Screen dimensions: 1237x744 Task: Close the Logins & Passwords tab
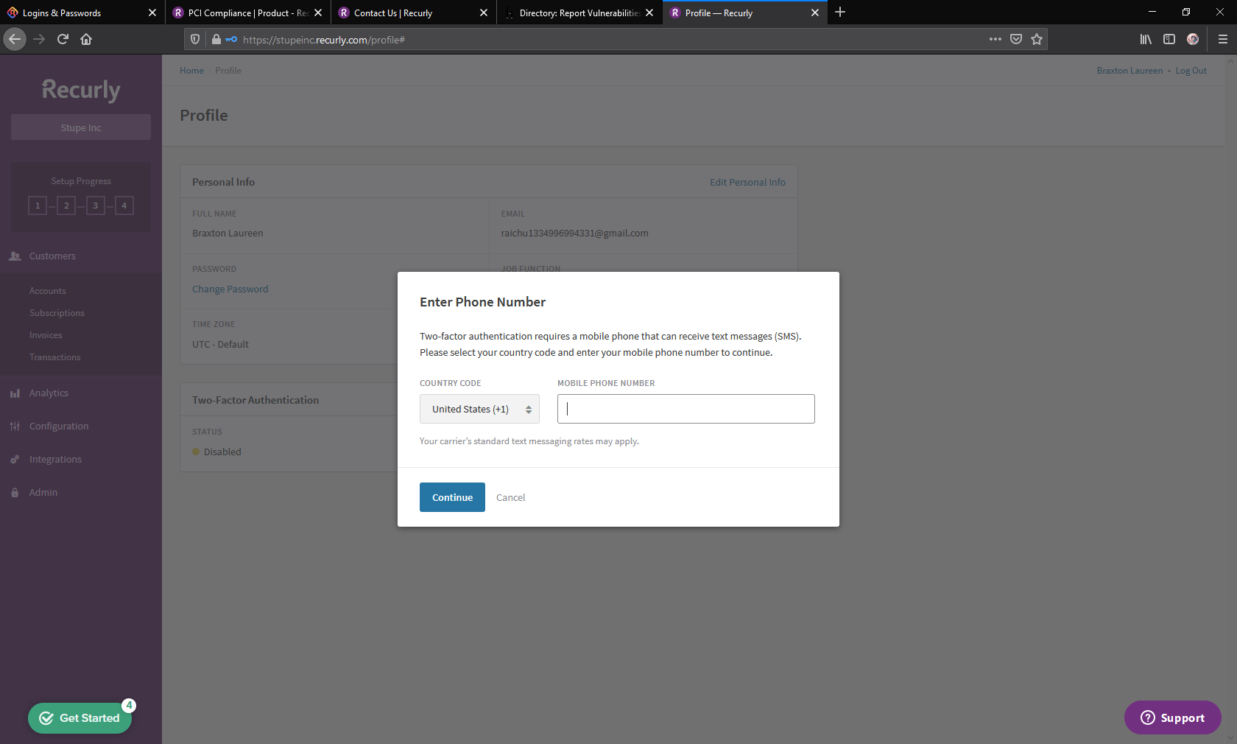(x=152, y=13)
